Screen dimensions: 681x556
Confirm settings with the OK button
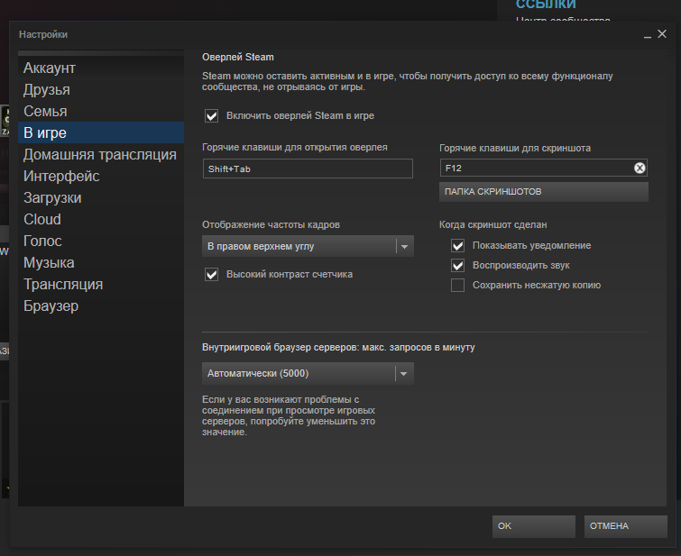(534, 526)
